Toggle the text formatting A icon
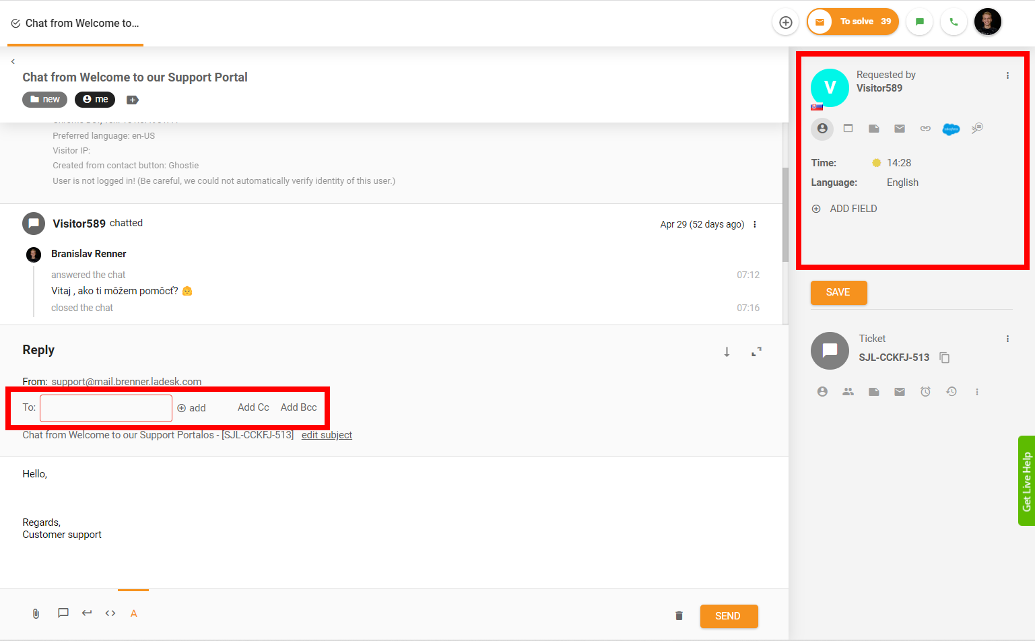The image size is (1035, 641). [133, 613]
